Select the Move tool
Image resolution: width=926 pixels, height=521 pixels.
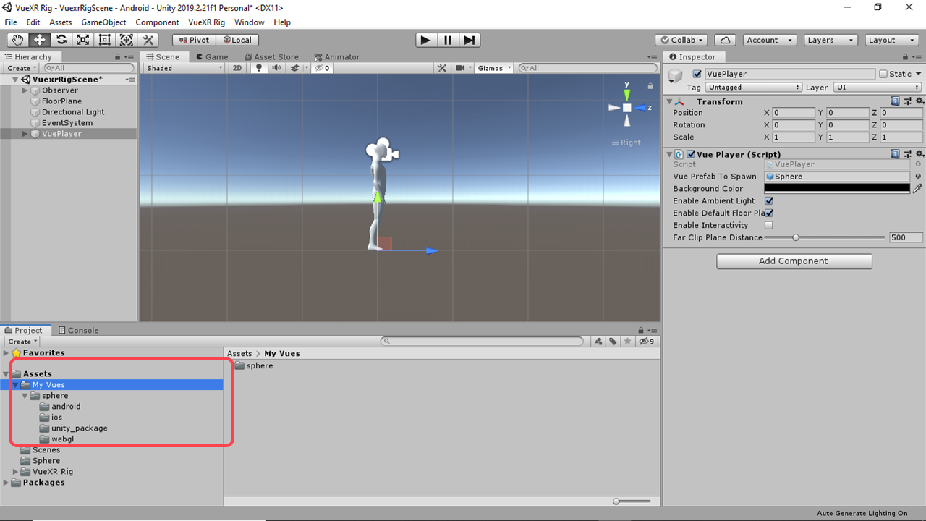click(x=40, y=40)
